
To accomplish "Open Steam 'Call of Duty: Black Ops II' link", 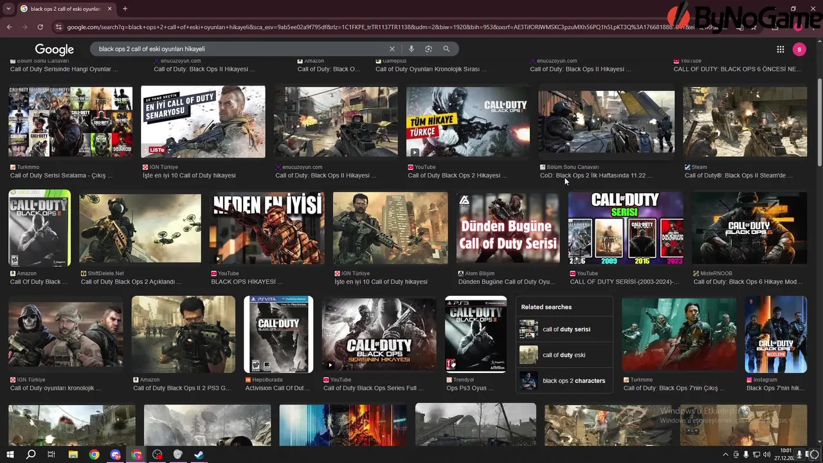I will click(739, 176).
